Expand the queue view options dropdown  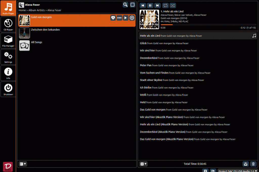point(143,164)
